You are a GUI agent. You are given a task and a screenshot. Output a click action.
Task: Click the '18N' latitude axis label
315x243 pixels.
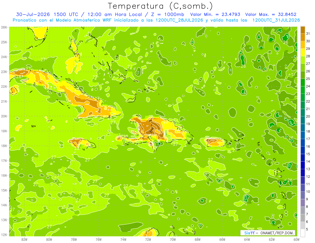(x=4, y=146)
